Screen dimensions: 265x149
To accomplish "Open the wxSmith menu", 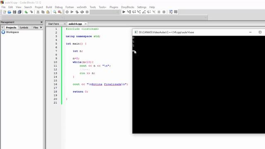I will (x=82, y=7).
